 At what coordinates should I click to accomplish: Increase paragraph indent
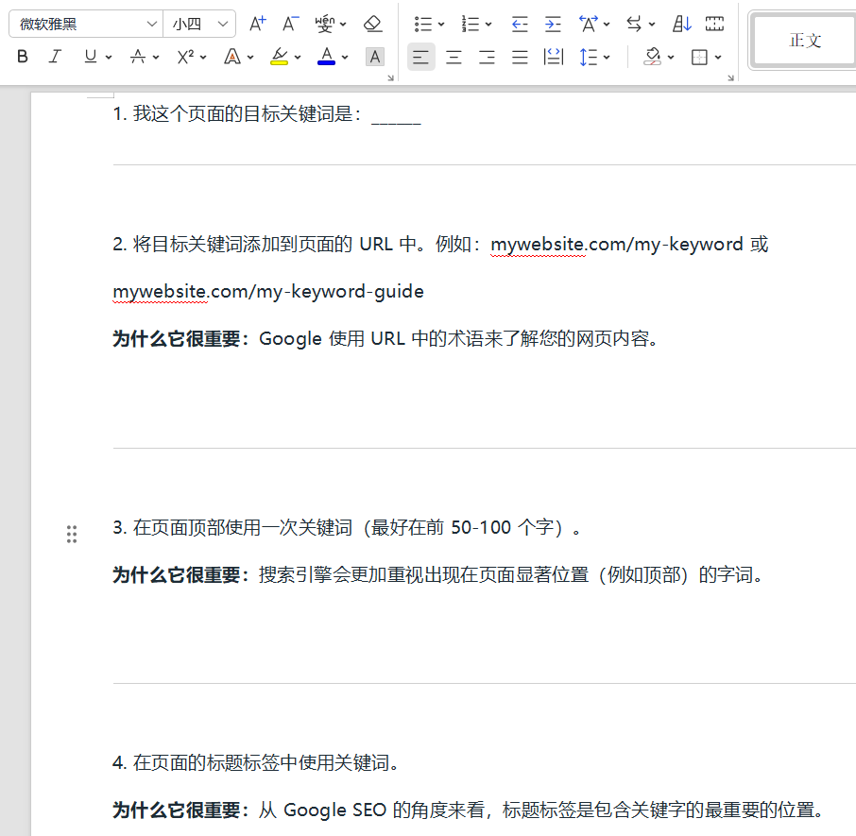(553, 24)
